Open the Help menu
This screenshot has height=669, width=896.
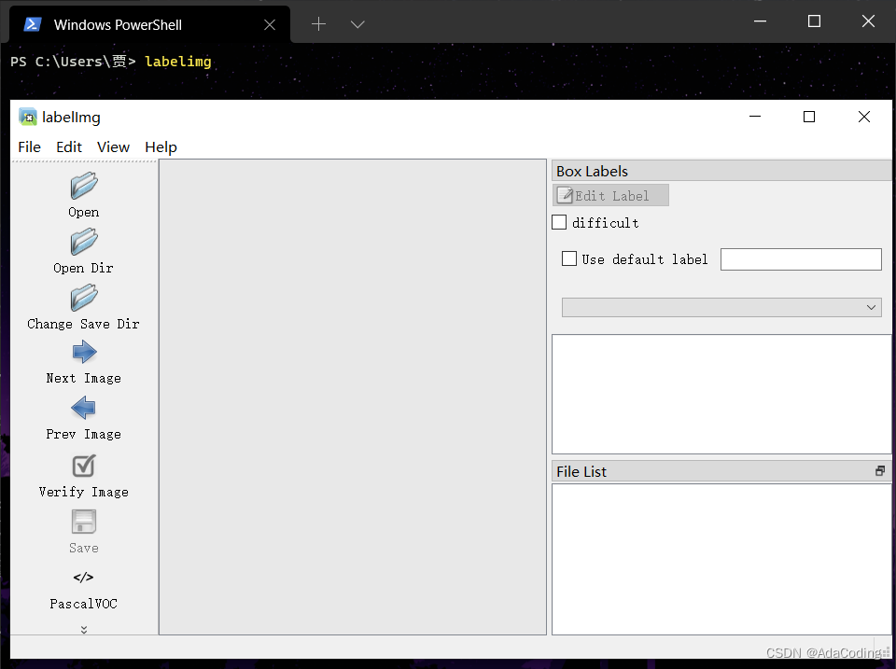161,146
